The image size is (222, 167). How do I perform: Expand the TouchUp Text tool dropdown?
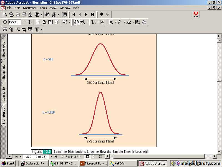41,30
